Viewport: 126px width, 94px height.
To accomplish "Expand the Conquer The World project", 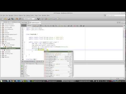I will 1,26.
